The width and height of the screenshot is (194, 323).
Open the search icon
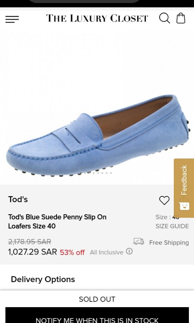[x=164, y=18]
